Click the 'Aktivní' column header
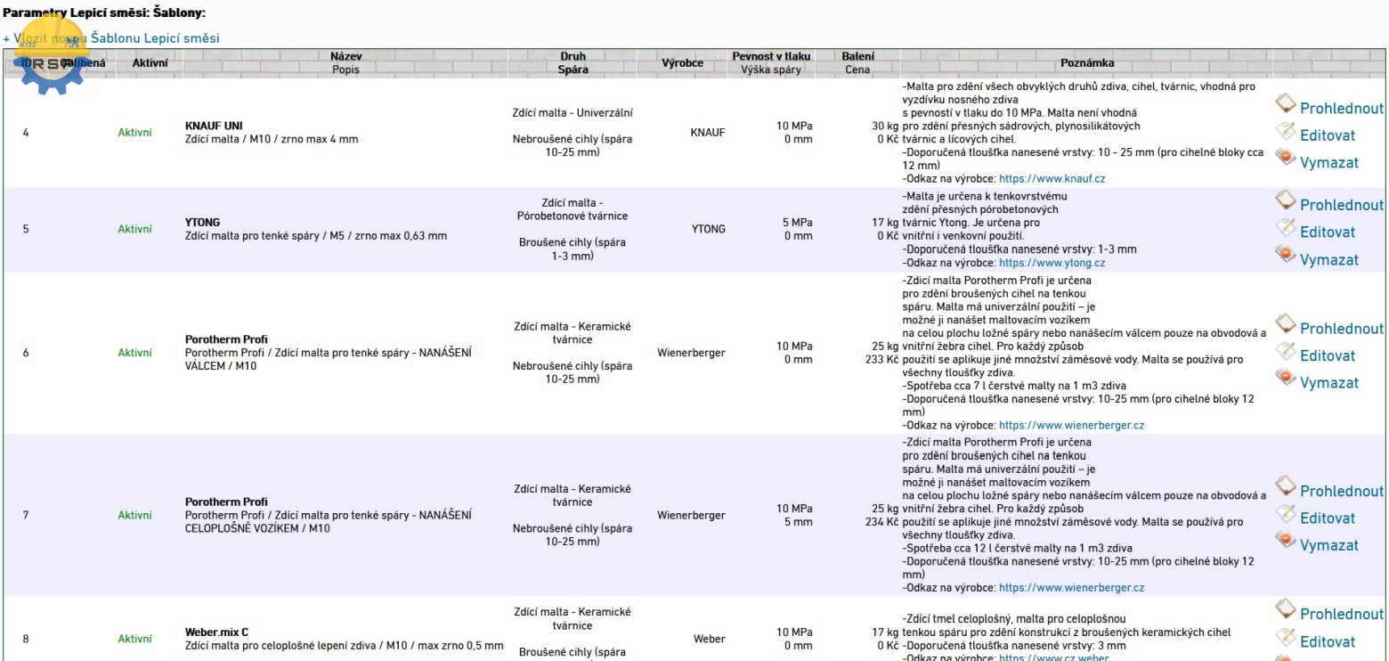Viewport: 1389px width, 661px height. point(150,63)
